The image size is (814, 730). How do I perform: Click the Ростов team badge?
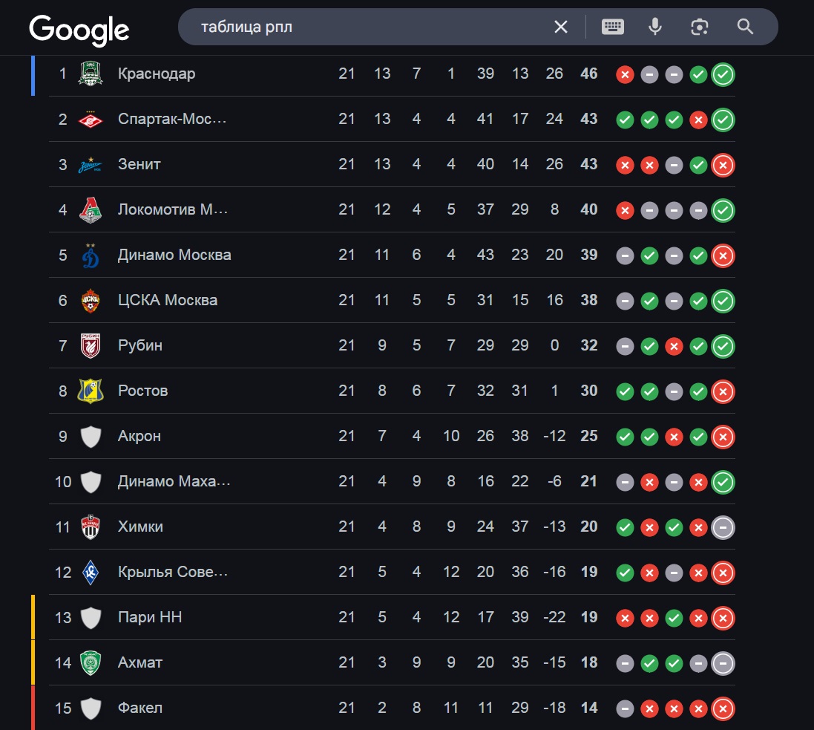pyautogui.click(x=91, y=391)
